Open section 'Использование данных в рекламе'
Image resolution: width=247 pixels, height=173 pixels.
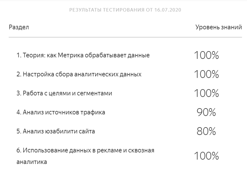[85, 150]
